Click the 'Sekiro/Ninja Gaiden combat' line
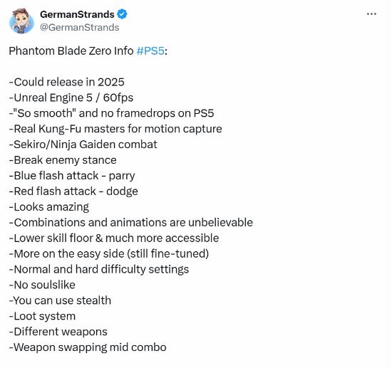Image resolution: width=392 pixels, height=368 pixels. pyautogui.click(x=83, y=144)
